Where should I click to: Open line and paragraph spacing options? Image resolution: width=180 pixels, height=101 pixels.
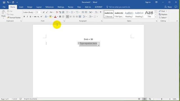84,17
